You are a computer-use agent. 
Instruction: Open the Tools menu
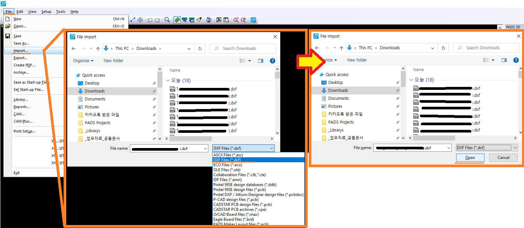click(61, 12)
